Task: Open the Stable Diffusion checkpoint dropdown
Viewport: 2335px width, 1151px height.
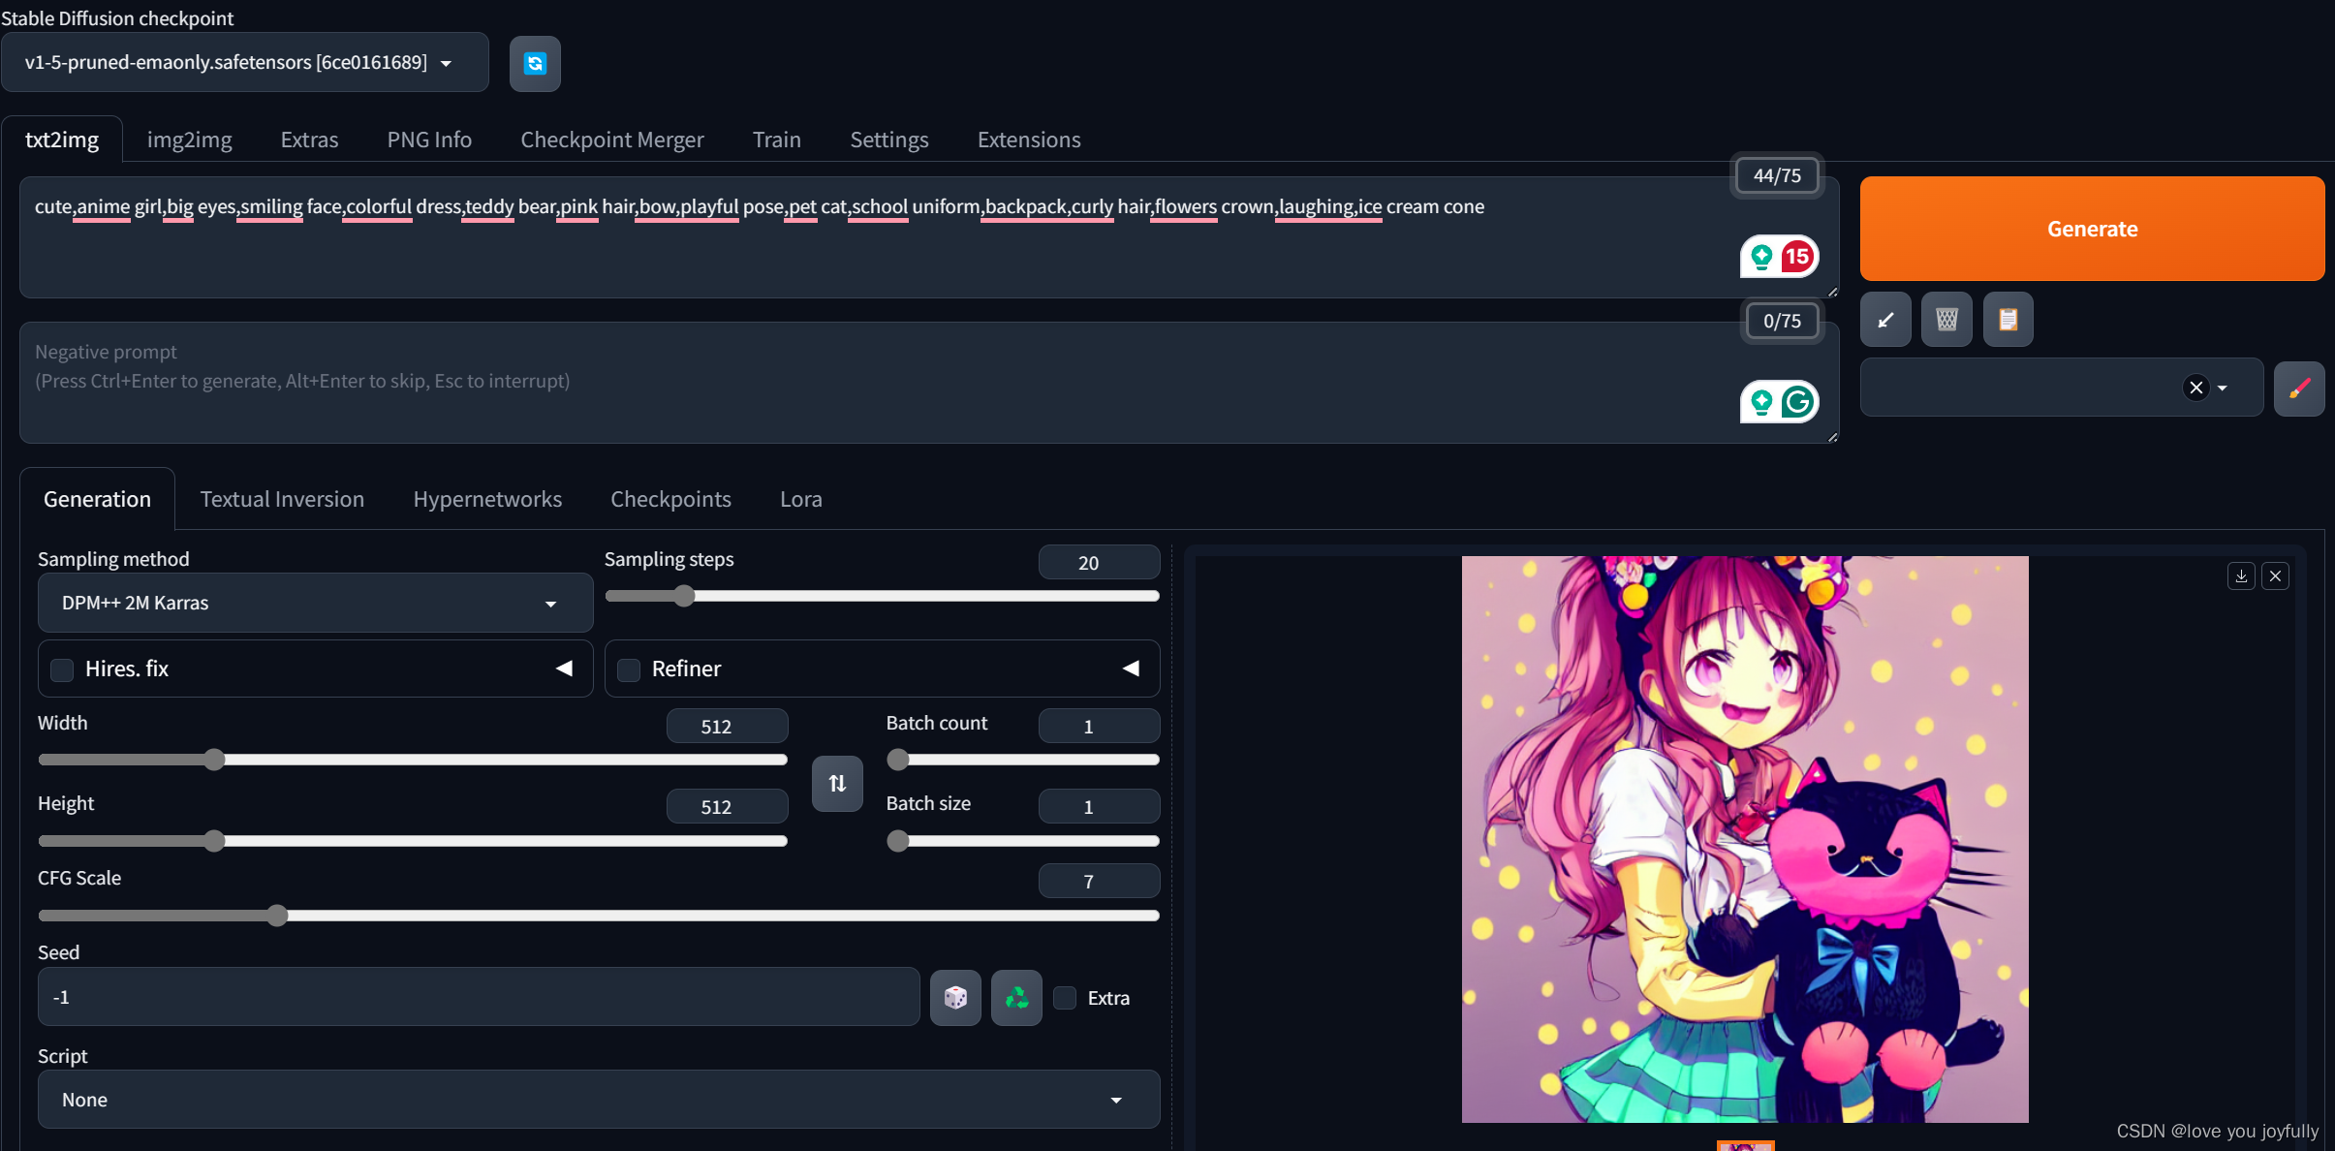Action: [244, 63]
